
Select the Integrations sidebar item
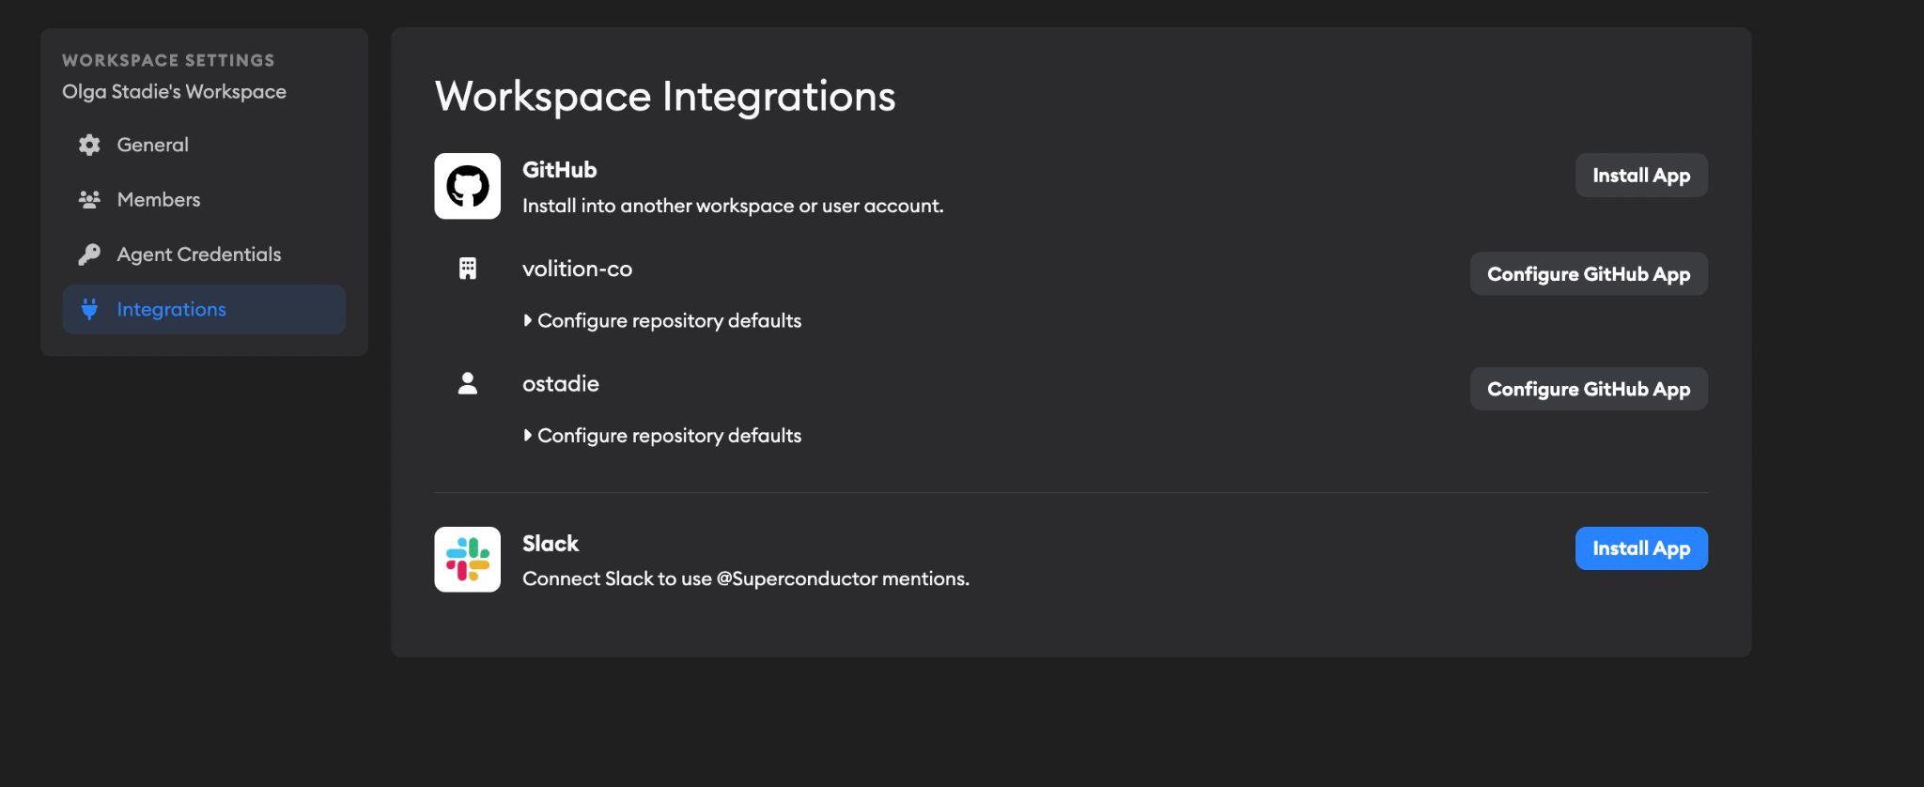click(204, 309)
